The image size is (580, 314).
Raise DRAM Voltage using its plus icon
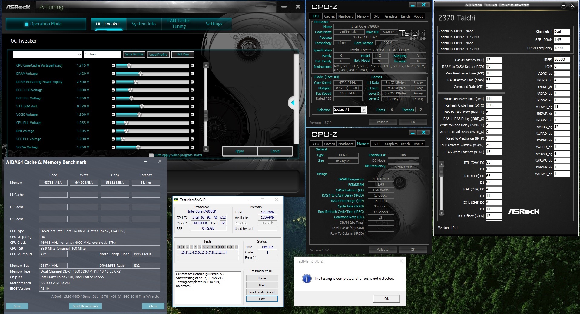pos(192,74)
